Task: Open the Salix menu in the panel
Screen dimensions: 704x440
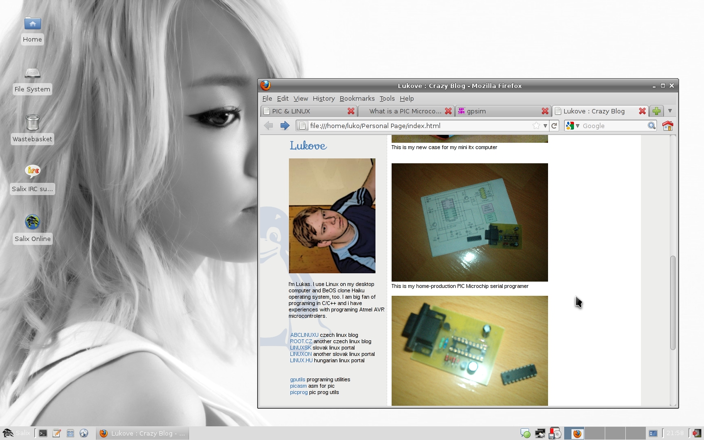Action: (17, 433)
